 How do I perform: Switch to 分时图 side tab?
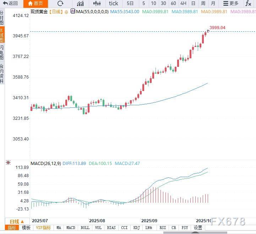tap(2, 17)
